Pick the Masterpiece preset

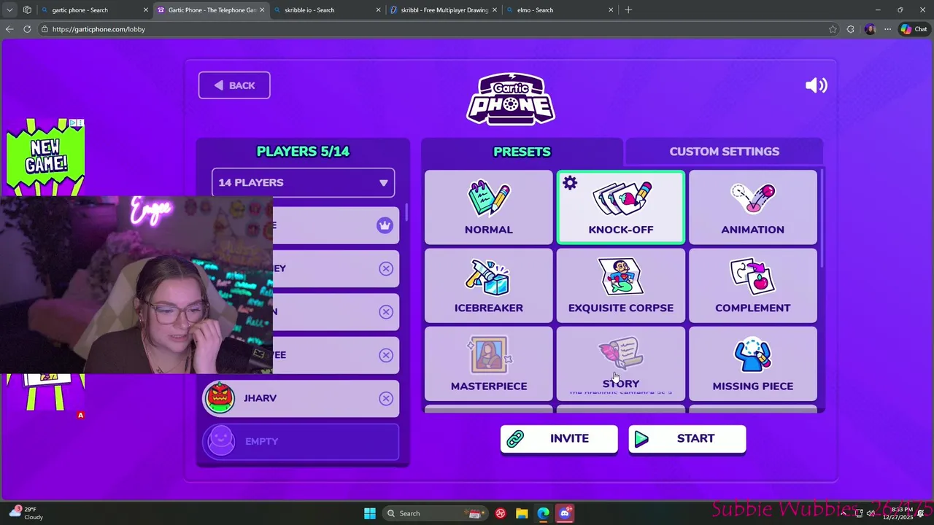coord(489,364)
